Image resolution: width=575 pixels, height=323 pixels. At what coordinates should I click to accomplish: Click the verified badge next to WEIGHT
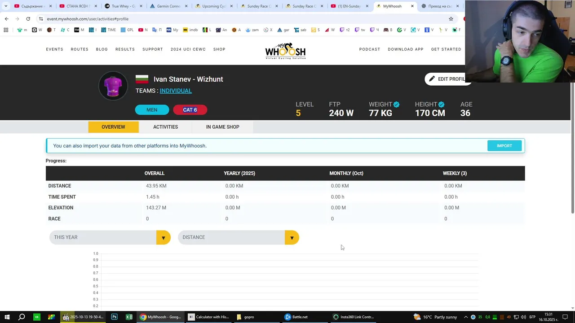coord(396,104)
